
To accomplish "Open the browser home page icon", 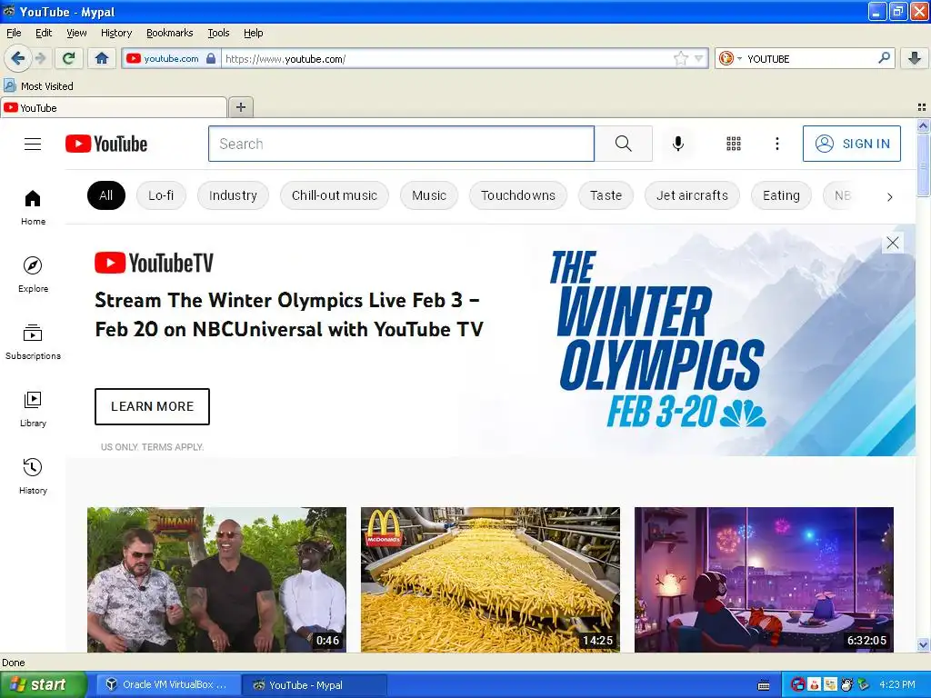I will 102,58.
